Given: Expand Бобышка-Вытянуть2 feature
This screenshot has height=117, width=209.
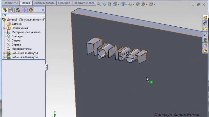Looking at the screenshot, I should coord(4,57).
